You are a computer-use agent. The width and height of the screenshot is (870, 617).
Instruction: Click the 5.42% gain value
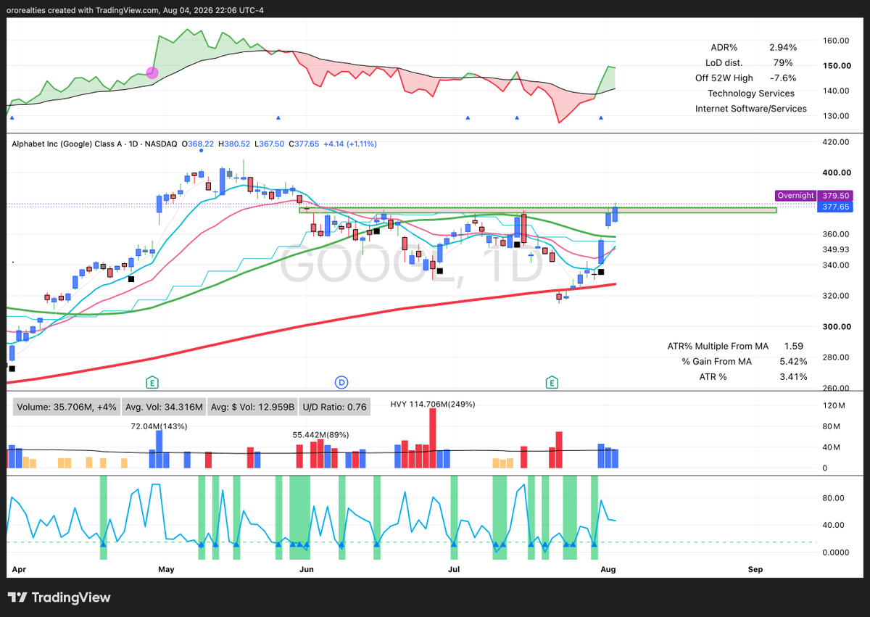[794, 361]
